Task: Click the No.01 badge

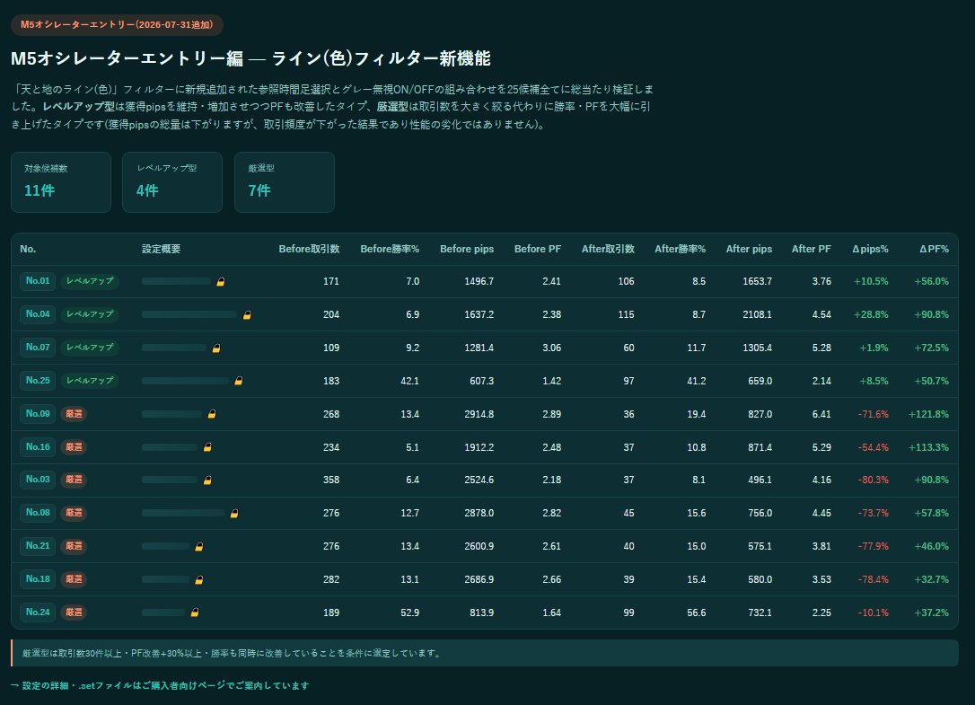Action: click(38, 281)
